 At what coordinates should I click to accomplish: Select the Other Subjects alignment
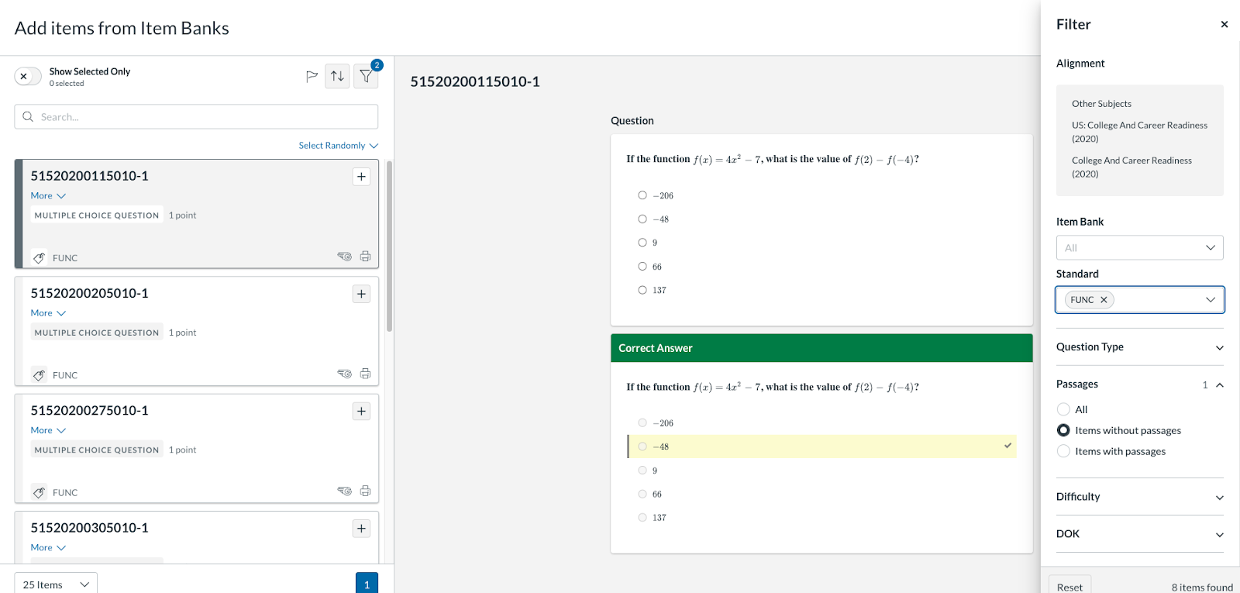click(x=1101, y=104)
